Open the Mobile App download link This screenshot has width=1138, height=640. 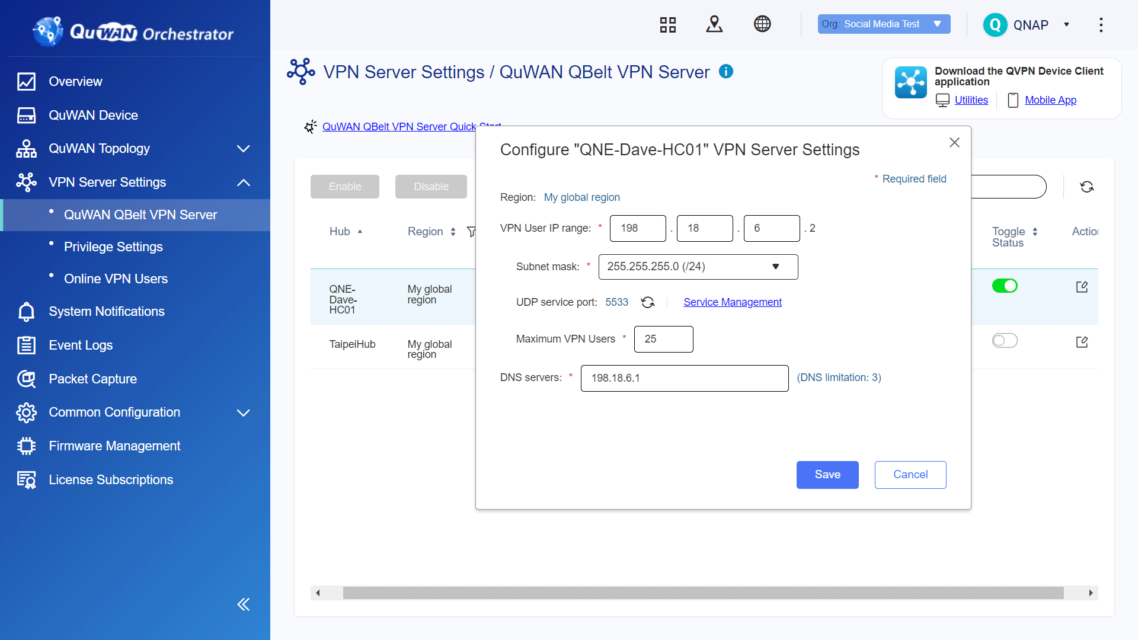click(x=1050, y=100)
